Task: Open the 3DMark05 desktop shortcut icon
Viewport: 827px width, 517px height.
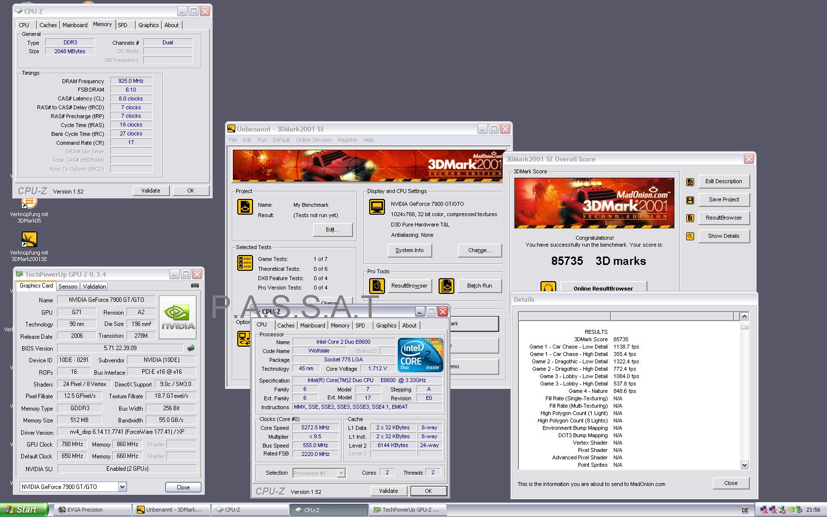Action: click(x=30, y=203)
